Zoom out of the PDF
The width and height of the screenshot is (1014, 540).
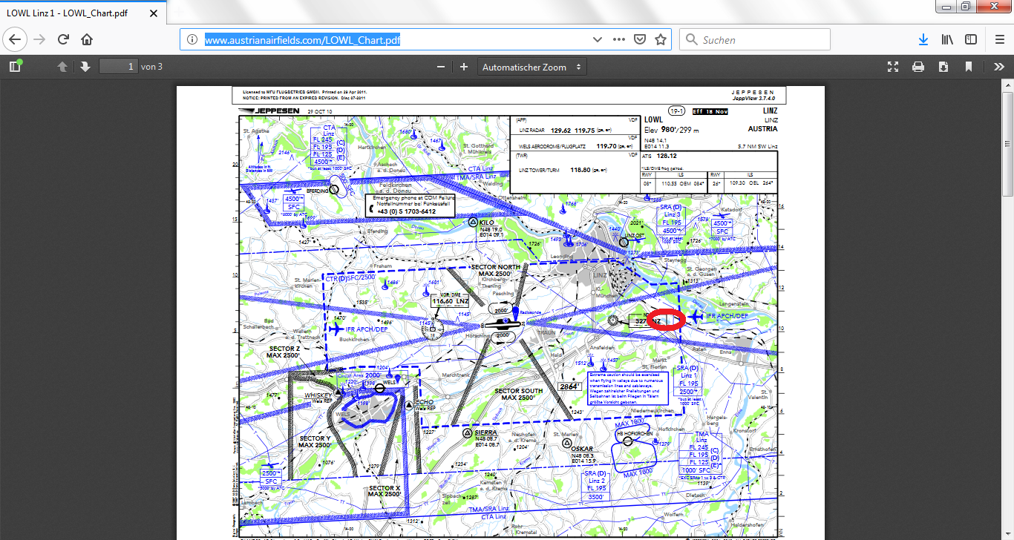pos(441,67)
